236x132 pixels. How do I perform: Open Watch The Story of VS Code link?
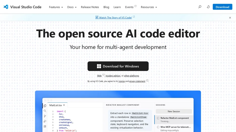115,18
